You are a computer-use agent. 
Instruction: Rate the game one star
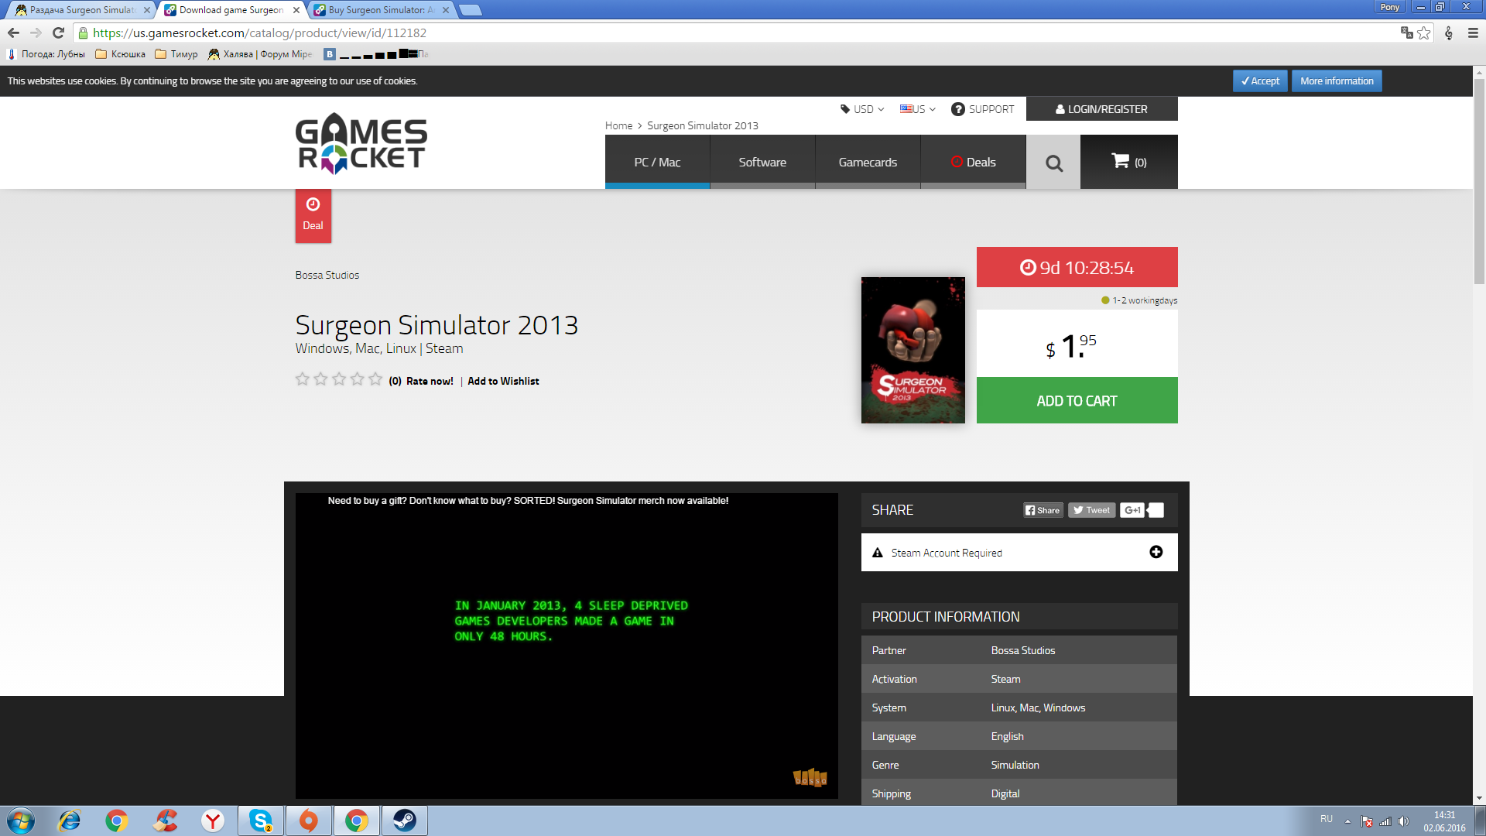[x=302, y=379]
